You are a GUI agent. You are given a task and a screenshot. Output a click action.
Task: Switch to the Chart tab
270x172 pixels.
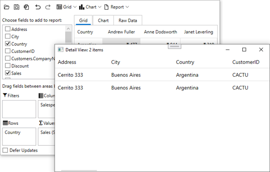(x=103, y=20)
